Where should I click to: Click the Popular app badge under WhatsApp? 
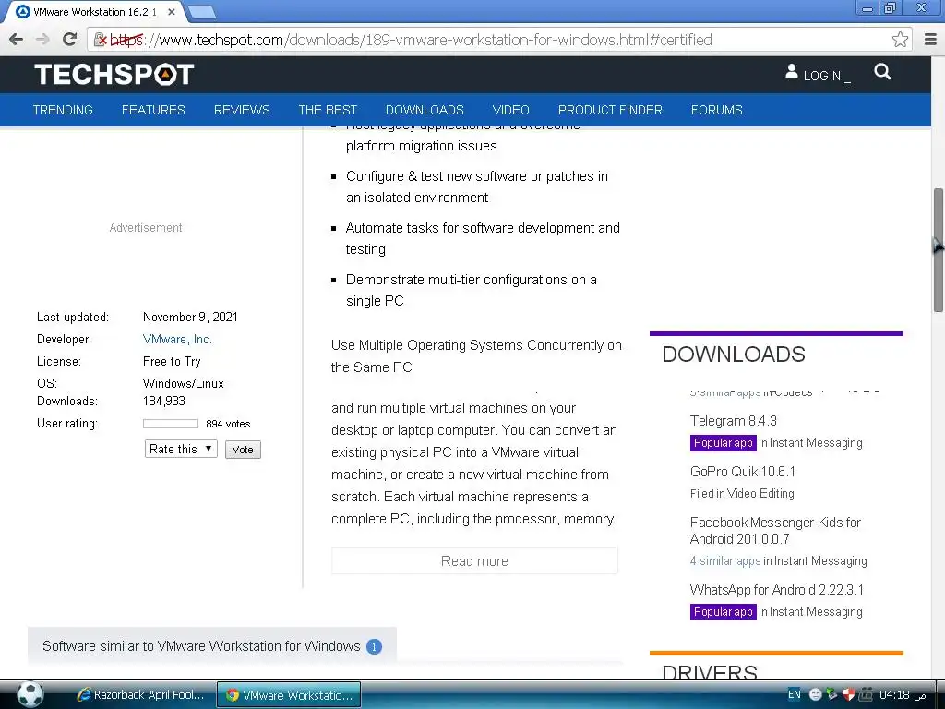click(724, 611)
